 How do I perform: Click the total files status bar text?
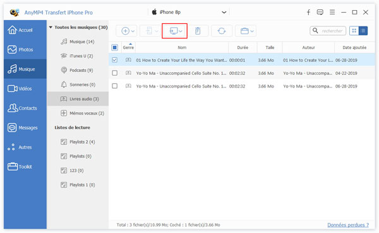click(x=168, y=225)
